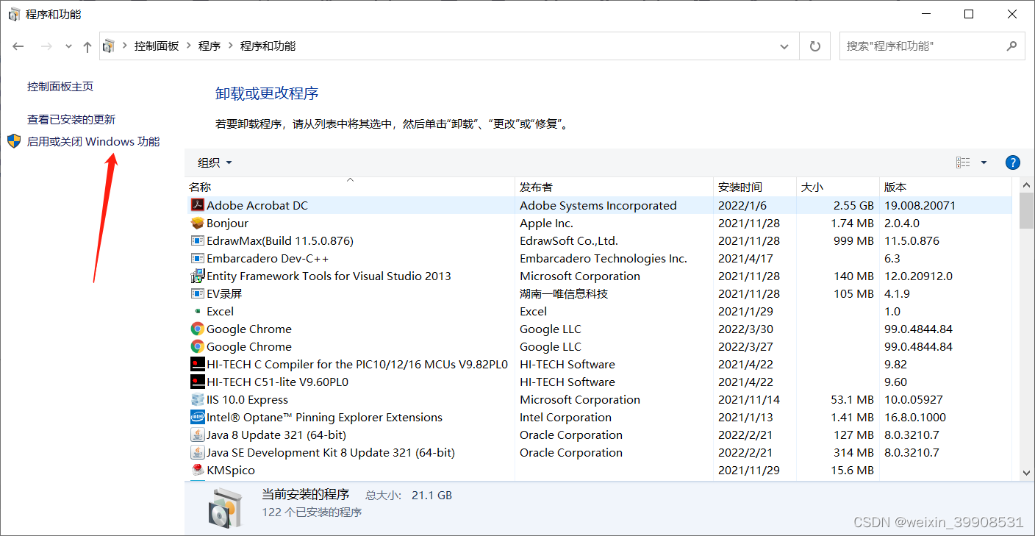This screenshot has height=536, width=1035.
Task: Click the EdrawMax program icon
Action: pyautogui.click(x=197, y=241)
